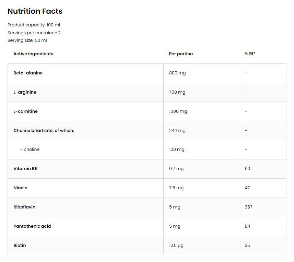294x262 pixels.
Task: Click Product capacity: 100 ml text
Action: (34, 25)
